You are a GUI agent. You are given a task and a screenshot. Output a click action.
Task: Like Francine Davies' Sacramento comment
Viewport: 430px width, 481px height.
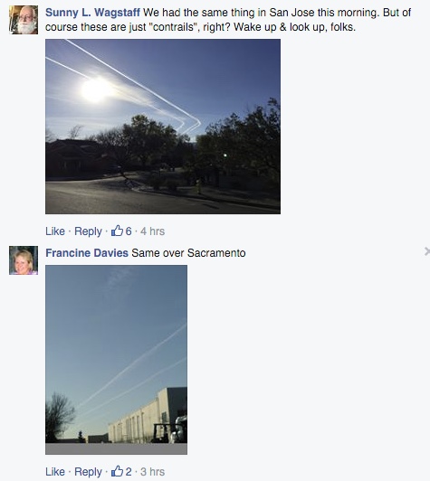[55, 471]
